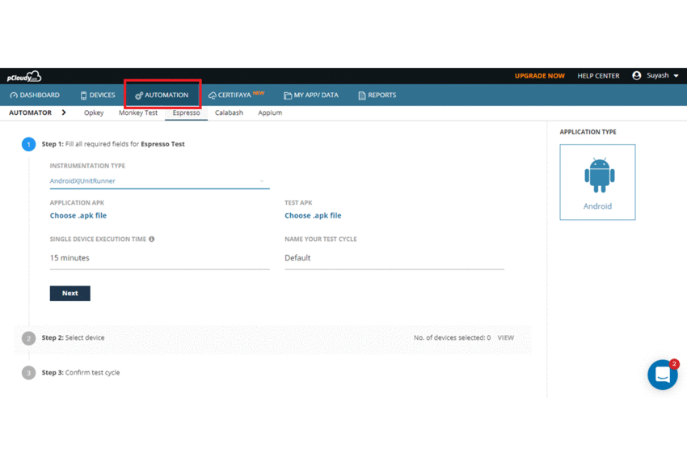
Task: Select the Appium sub-tab
Action: [270, 112]
